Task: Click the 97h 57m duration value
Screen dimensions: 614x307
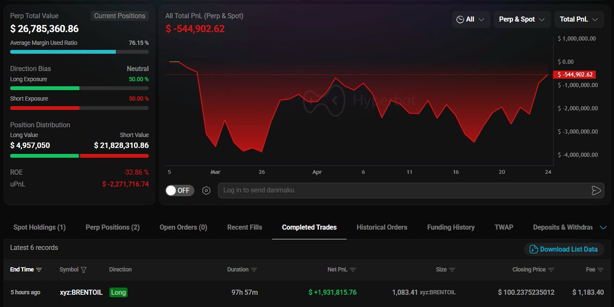Action: (245, 293)
